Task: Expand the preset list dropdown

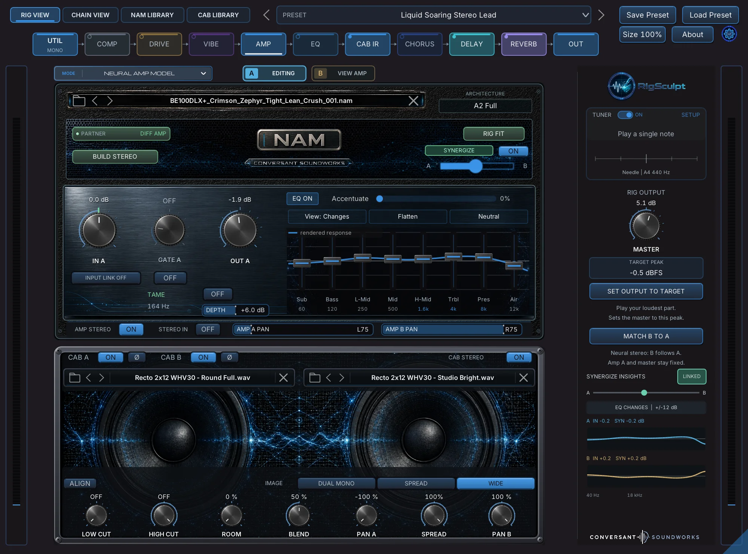Action: pyautogui.click(x=585, y=15)
